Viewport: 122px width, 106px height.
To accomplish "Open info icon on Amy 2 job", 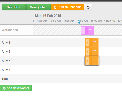I will click(87, 52).
